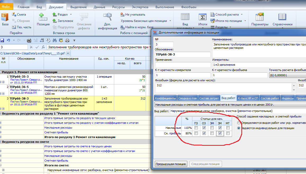Select 'Определяются видом работ' radio button
This screenshot has width=306, height=174.
(239, 123)
